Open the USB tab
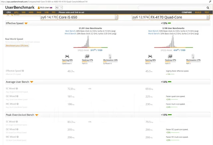The width and height of the screenshot is (213, 145). click(47, 12)
